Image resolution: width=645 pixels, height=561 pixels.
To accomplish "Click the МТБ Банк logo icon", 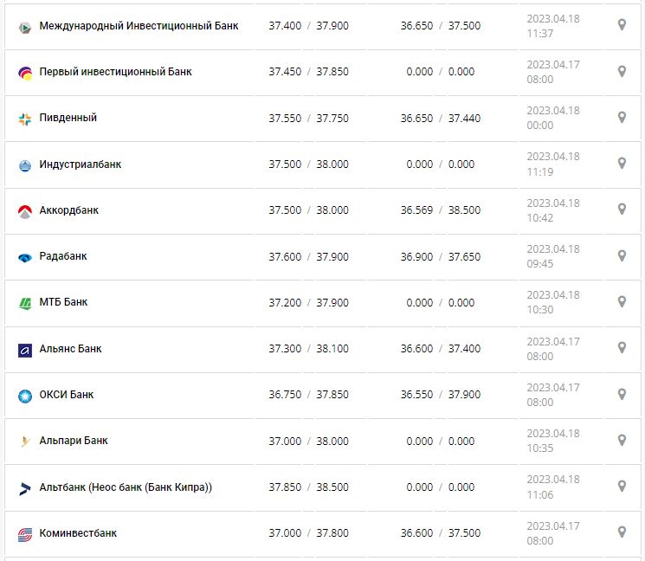I will (24, 303).
